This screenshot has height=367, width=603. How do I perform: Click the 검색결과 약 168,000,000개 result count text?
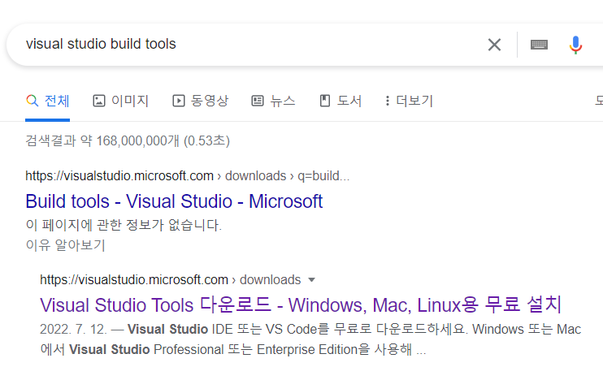click(128, 140)
